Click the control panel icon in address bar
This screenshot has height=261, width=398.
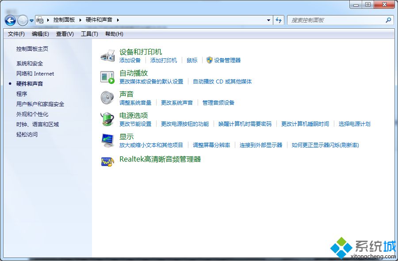point(40,20)
